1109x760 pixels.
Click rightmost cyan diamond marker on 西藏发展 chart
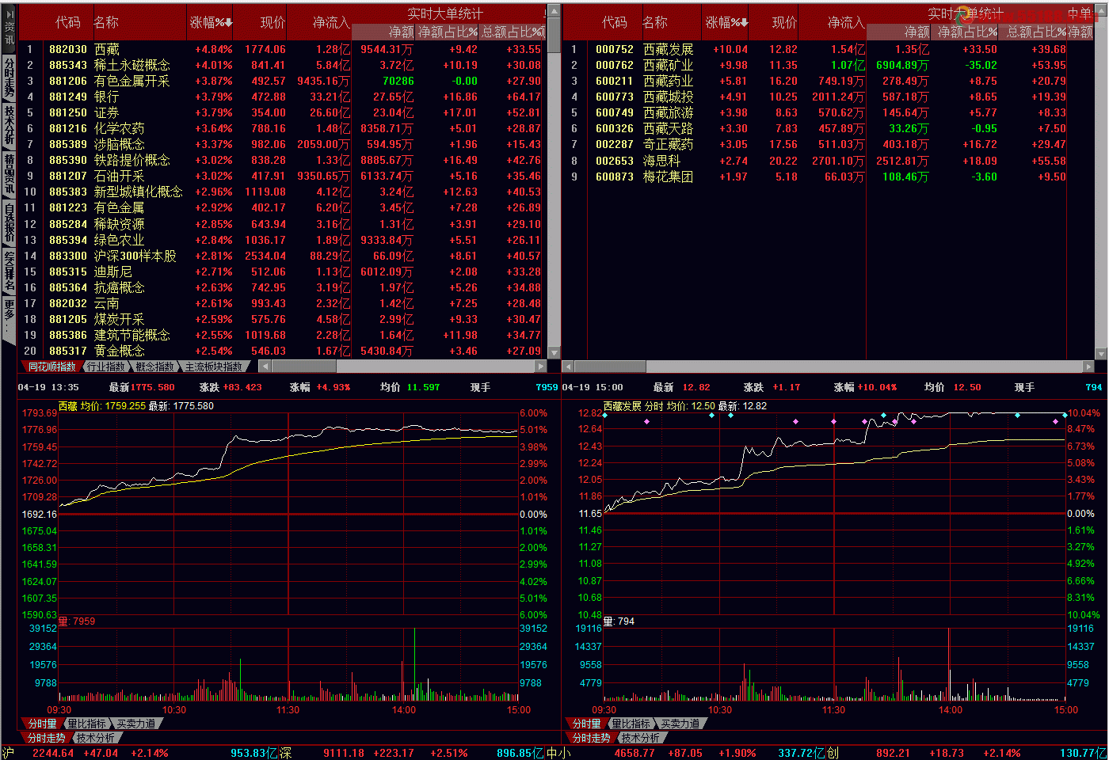click(1065, 415)
